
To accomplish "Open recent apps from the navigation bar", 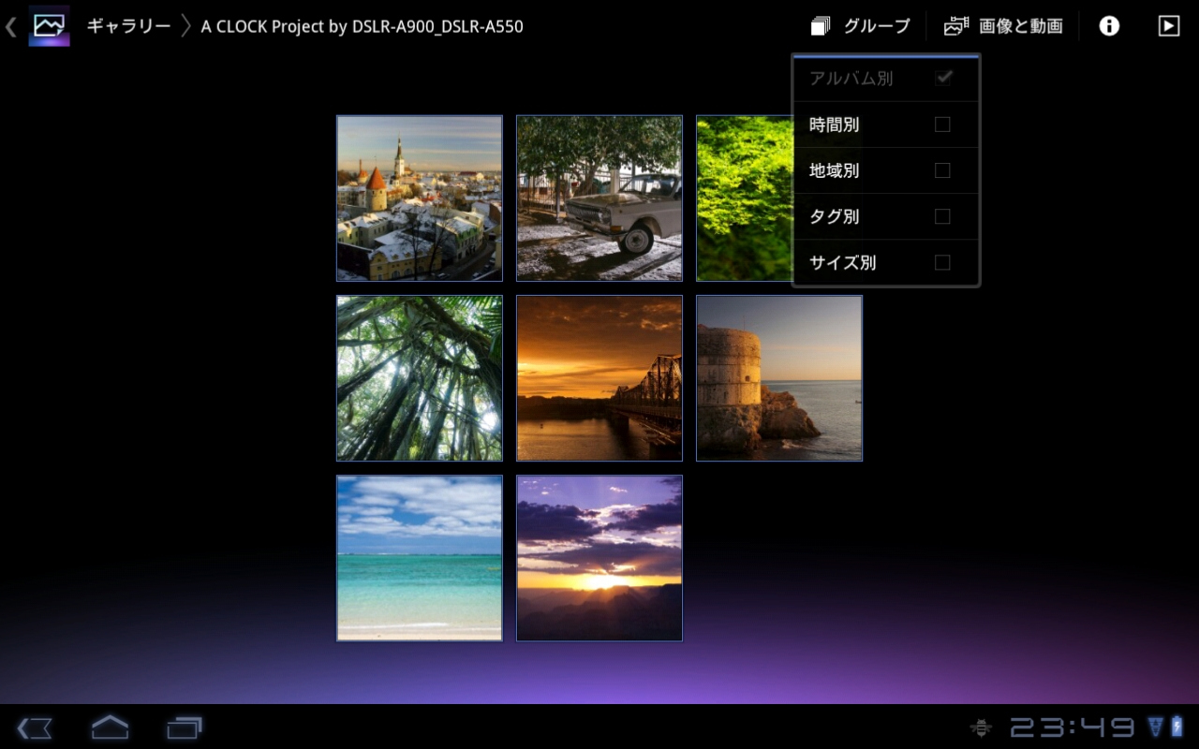I will click(184, 727).
